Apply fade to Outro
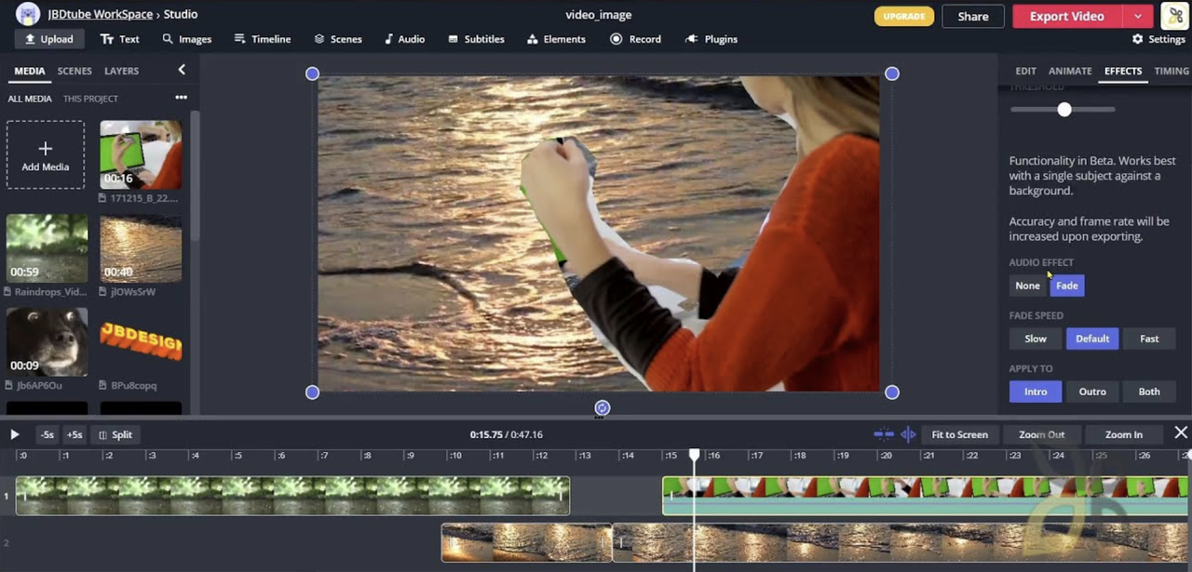This screenshot has width=1192, height=572. [x=1092, y=392]
